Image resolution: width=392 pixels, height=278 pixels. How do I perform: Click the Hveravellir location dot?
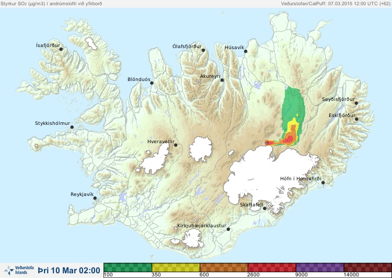(176, 145)
